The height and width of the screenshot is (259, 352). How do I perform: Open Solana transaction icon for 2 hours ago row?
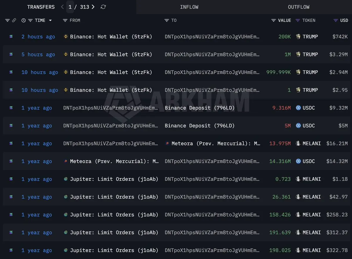(x=11, y=37)
